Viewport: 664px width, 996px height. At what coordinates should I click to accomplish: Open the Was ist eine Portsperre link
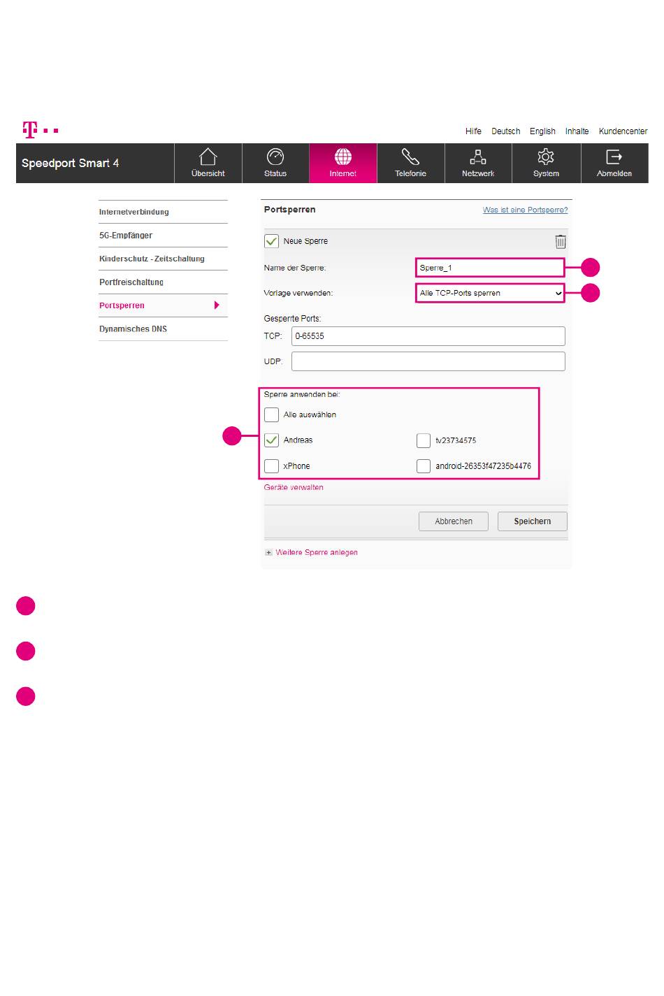(526, 210)
